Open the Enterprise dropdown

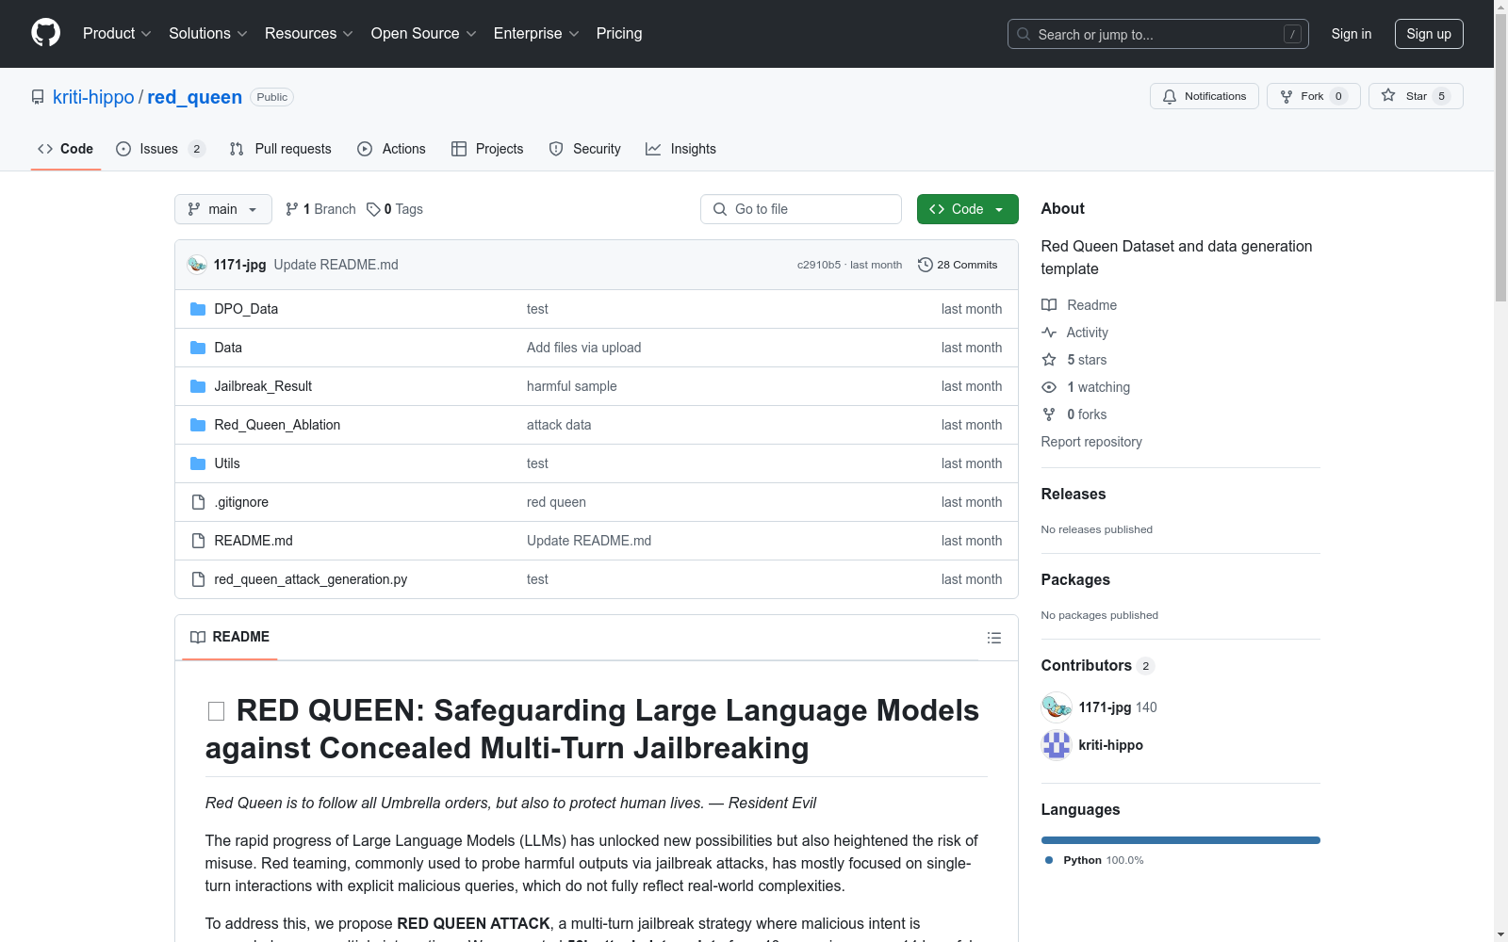click(536, 33)
